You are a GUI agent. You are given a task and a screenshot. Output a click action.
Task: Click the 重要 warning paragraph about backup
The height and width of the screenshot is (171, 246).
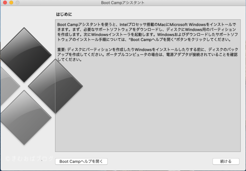pos(148,54)
